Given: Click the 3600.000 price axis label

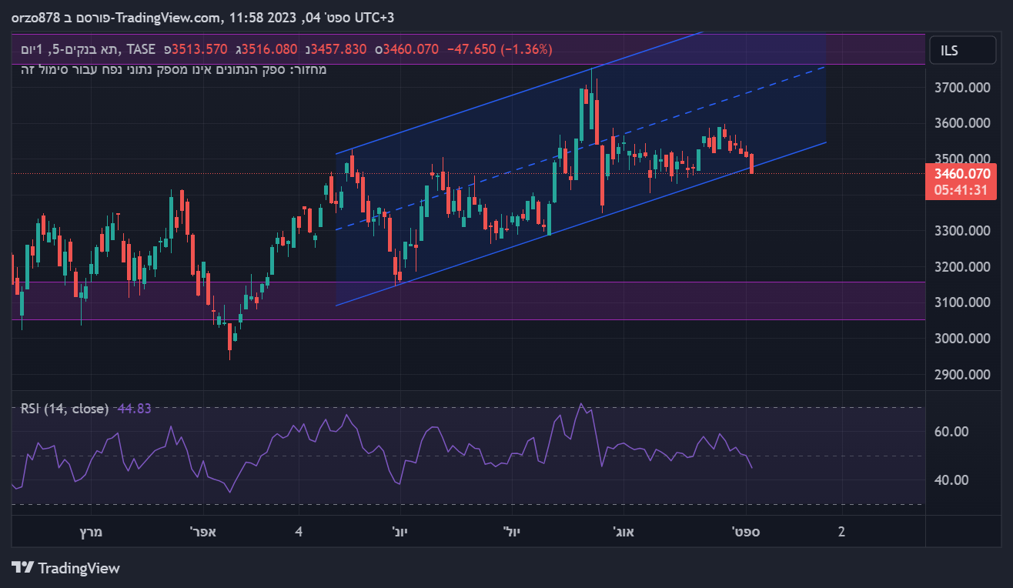Looking at the screenshot, I should pos(961,123).
